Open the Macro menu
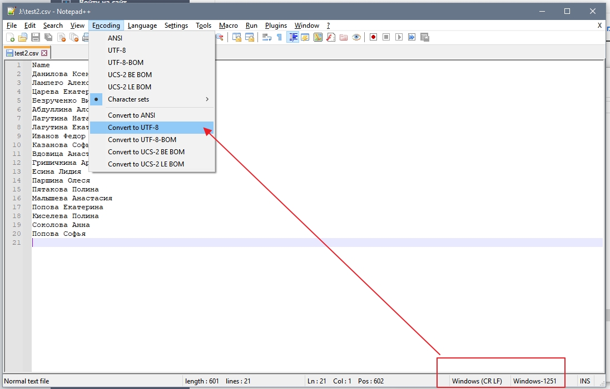Image resolution: width=610 pixels, height=389 pixels. [x=229, y=25]
